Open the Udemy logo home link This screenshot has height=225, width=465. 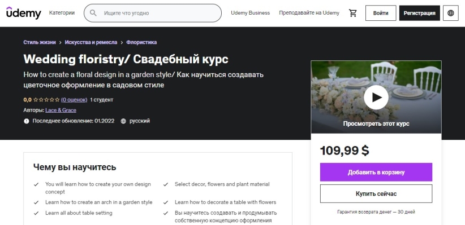[x=23, y=13]
